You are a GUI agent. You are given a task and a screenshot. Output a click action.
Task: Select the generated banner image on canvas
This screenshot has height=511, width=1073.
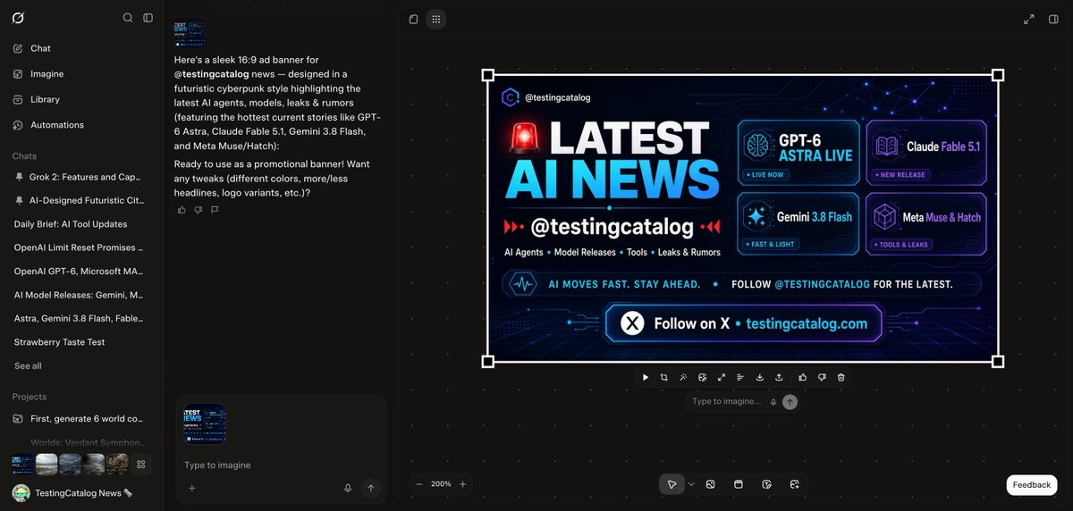(743, 218)
